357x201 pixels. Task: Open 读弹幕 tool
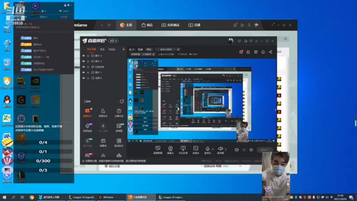point(119,128)
